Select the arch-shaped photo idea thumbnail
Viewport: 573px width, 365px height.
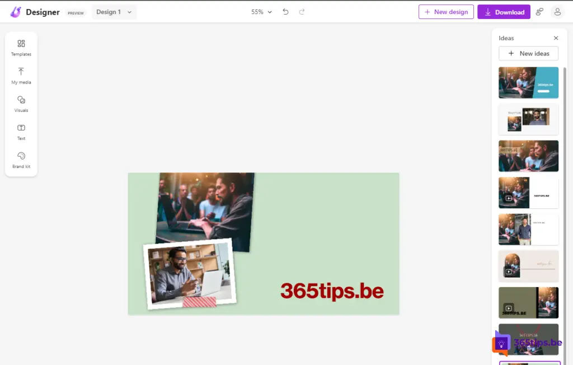click(x=528, y=266)
